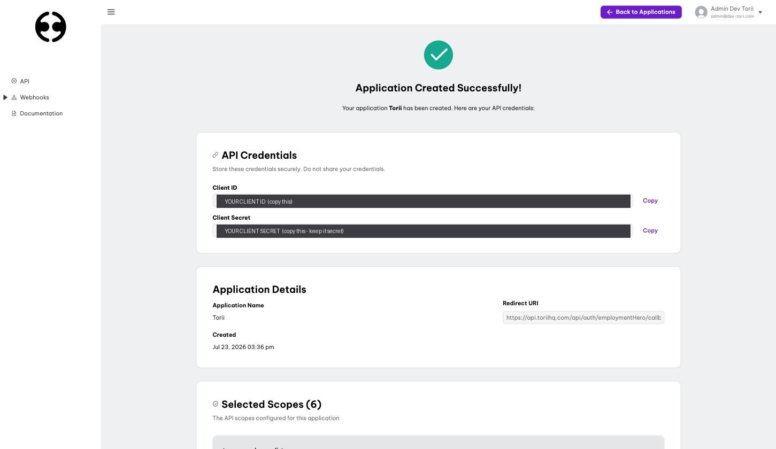Click the 'Selected Scopes (6)' heading
Viewport: 776px width, 449px height.
271,404
